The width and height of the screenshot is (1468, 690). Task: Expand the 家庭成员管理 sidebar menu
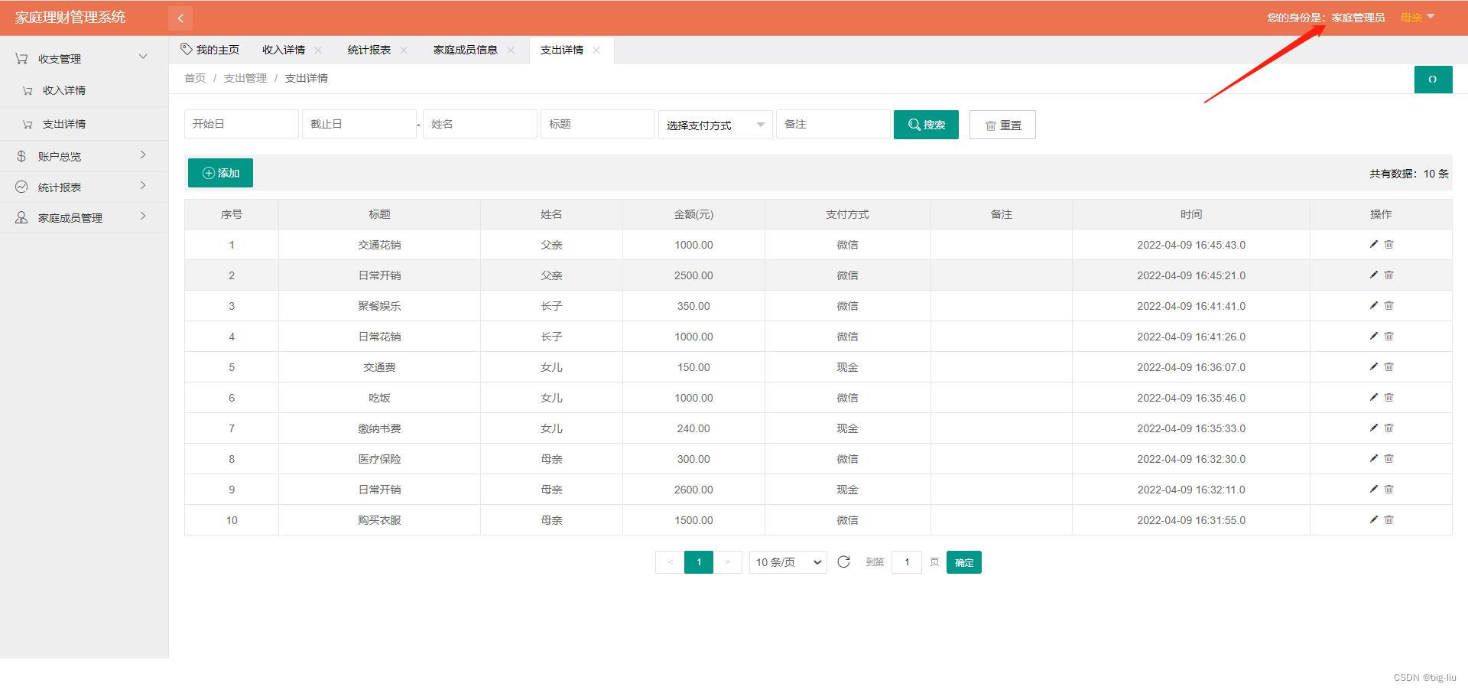84,217
